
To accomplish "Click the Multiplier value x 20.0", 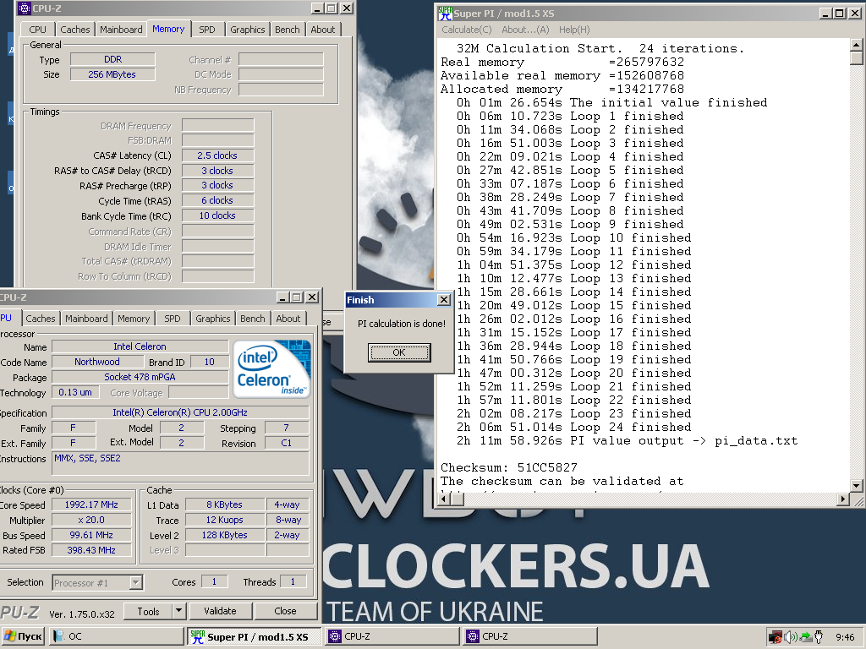I will (x=91, y=520).
